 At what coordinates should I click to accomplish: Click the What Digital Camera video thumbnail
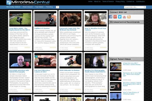coord(45,19)
